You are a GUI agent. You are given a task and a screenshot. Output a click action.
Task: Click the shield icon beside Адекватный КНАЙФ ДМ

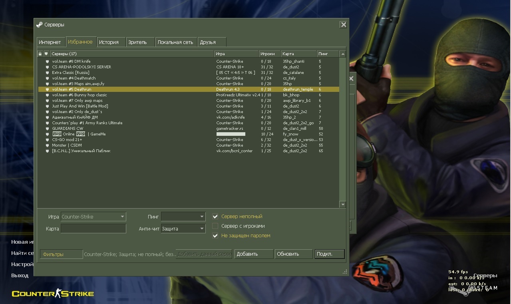47,117
